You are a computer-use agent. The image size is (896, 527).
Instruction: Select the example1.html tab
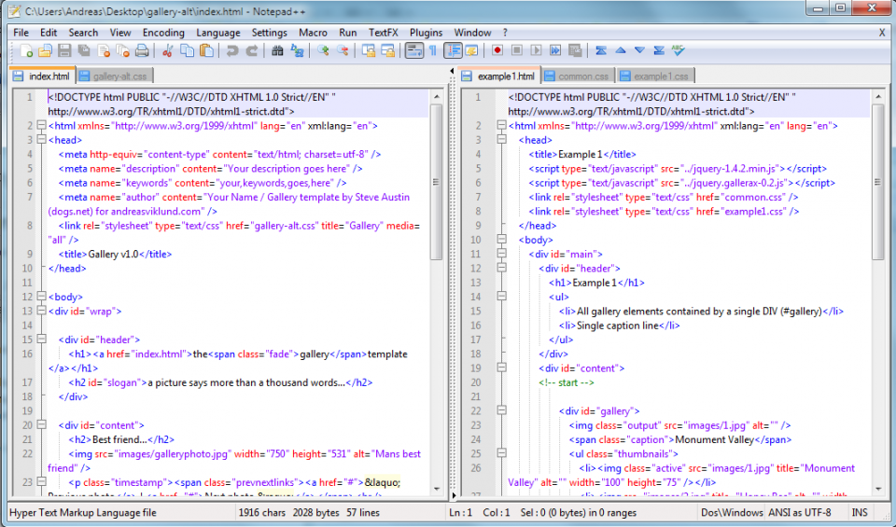pos(499,76)
